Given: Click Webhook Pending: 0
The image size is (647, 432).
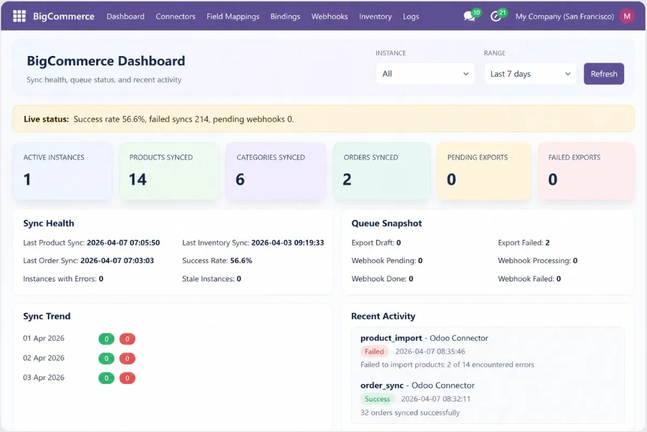Looking at the screenshot, I should point(387,260).
